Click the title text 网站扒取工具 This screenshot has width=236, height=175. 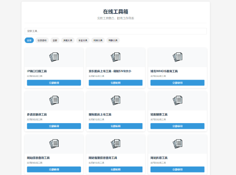159,158
